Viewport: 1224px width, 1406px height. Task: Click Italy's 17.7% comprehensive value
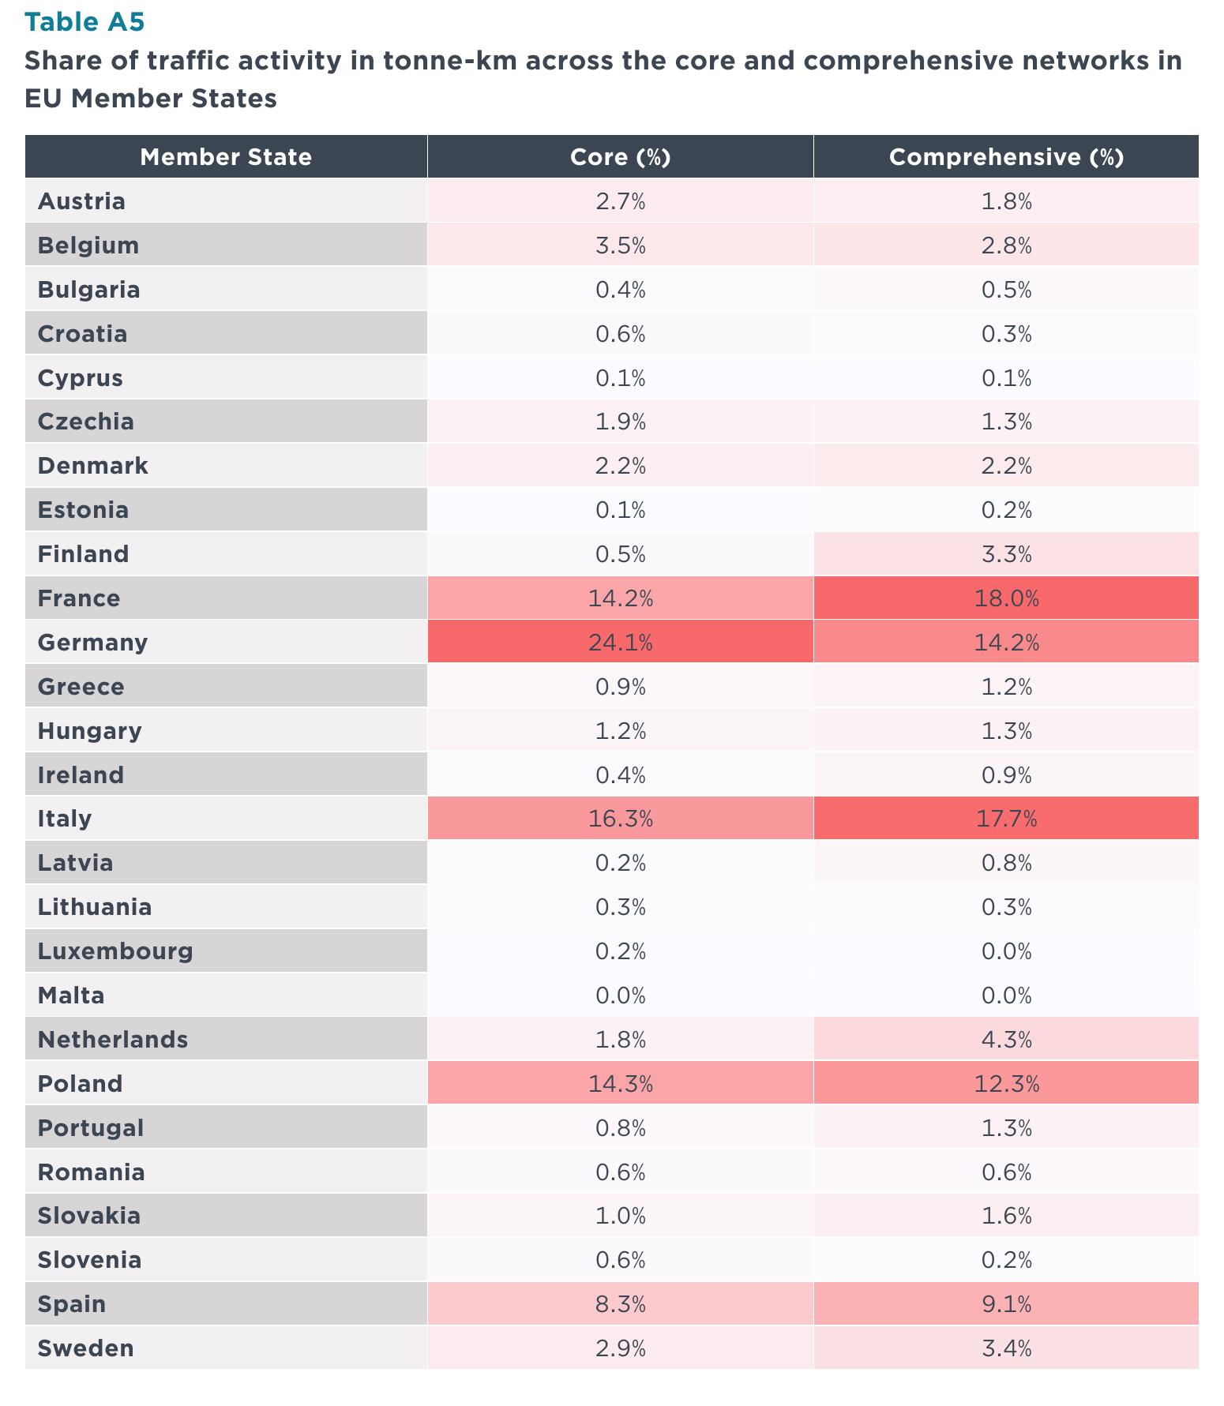(x=1006, y=819)
